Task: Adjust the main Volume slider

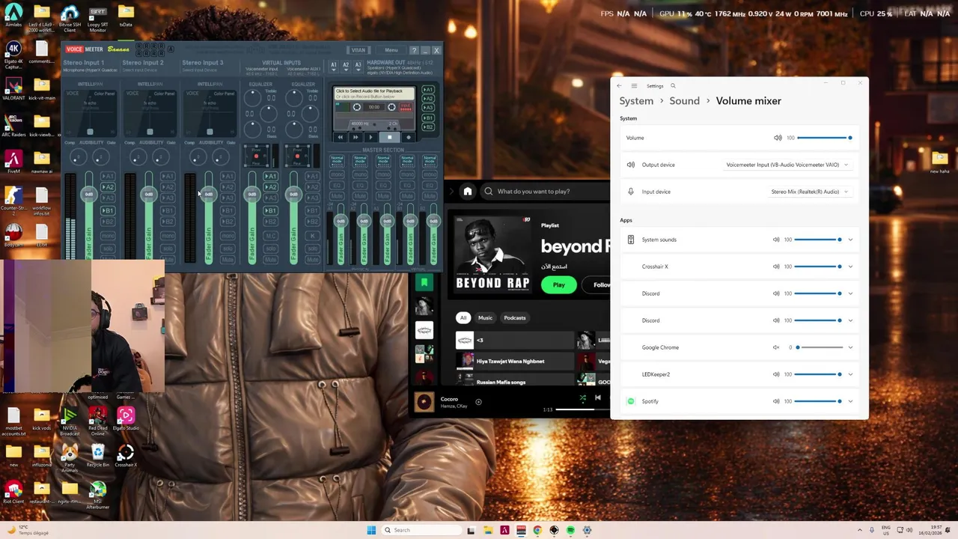Action: [x=824, y=138]
